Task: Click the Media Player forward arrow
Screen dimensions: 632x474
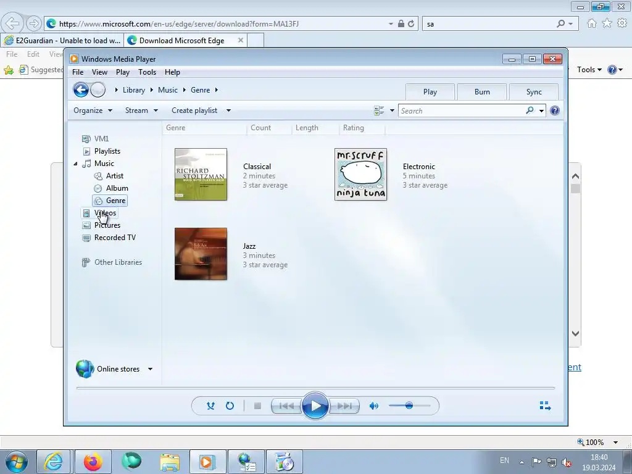Action: point(98,90)
